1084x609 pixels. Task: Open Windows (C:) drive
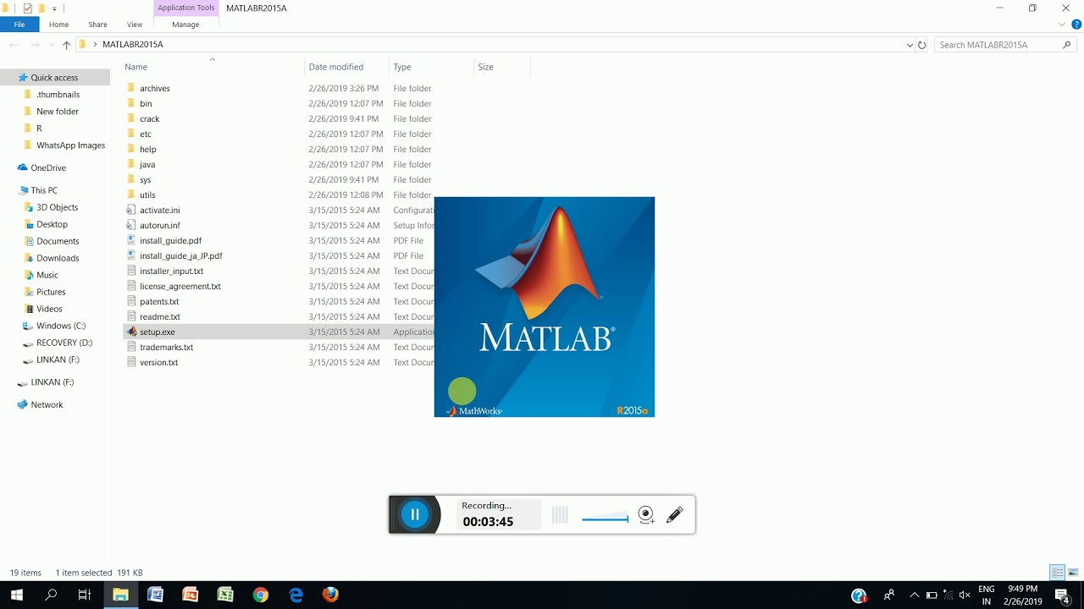[61, 326]
